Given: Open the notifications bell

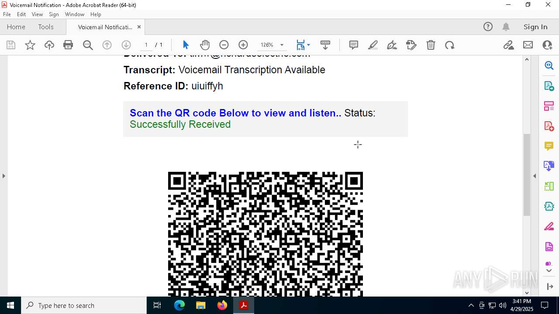Looking at the screenshot, I should [x=506, y=27].
